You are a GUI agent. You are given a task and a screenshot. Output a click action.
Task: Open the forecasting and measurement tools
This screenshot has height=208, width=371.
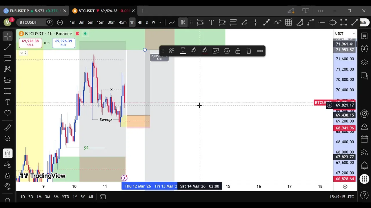(x=8, y=80)
